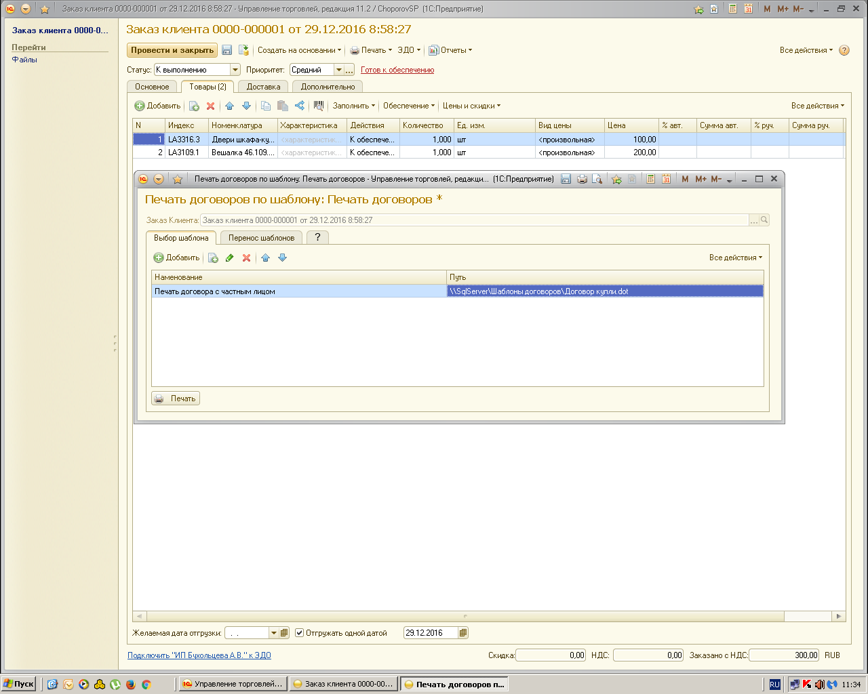The image size is (868, 694).
Task: Open Подключить ИП Бухольцева А.В. к ЭДО link
Action: [x=199, y=655]
